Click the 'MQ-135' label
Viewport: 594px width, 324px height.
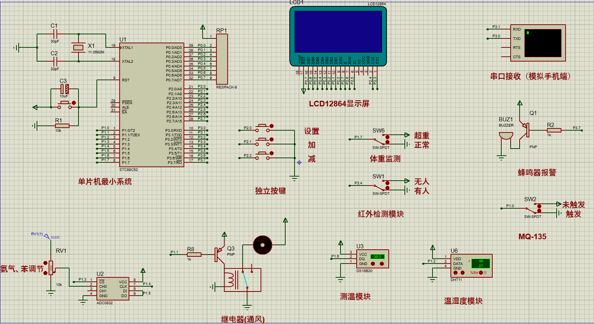click(x=532, y=237)
